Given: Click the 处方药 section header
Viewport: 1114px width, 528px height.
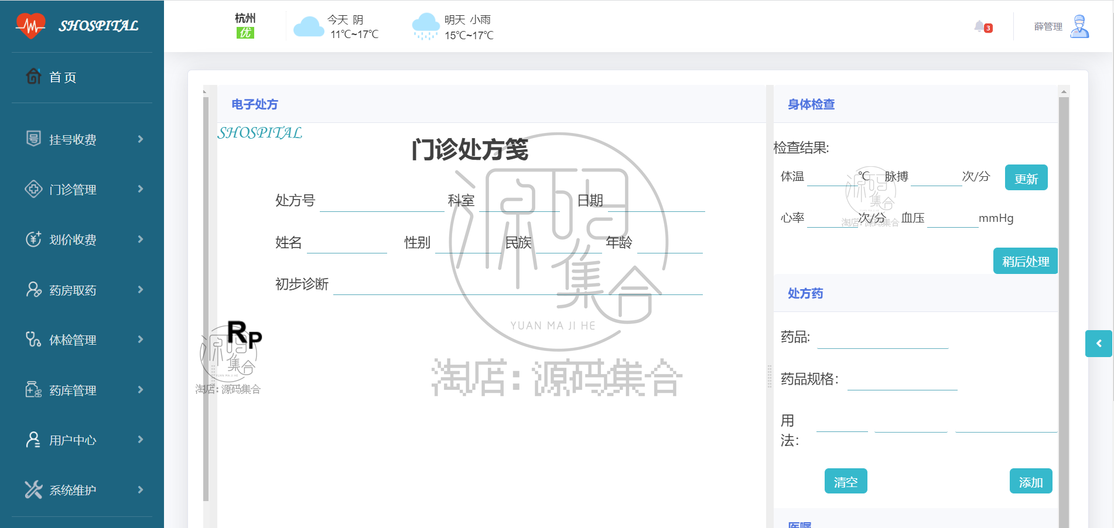Looking at the screenshot, I should click(x=805, y=293).
